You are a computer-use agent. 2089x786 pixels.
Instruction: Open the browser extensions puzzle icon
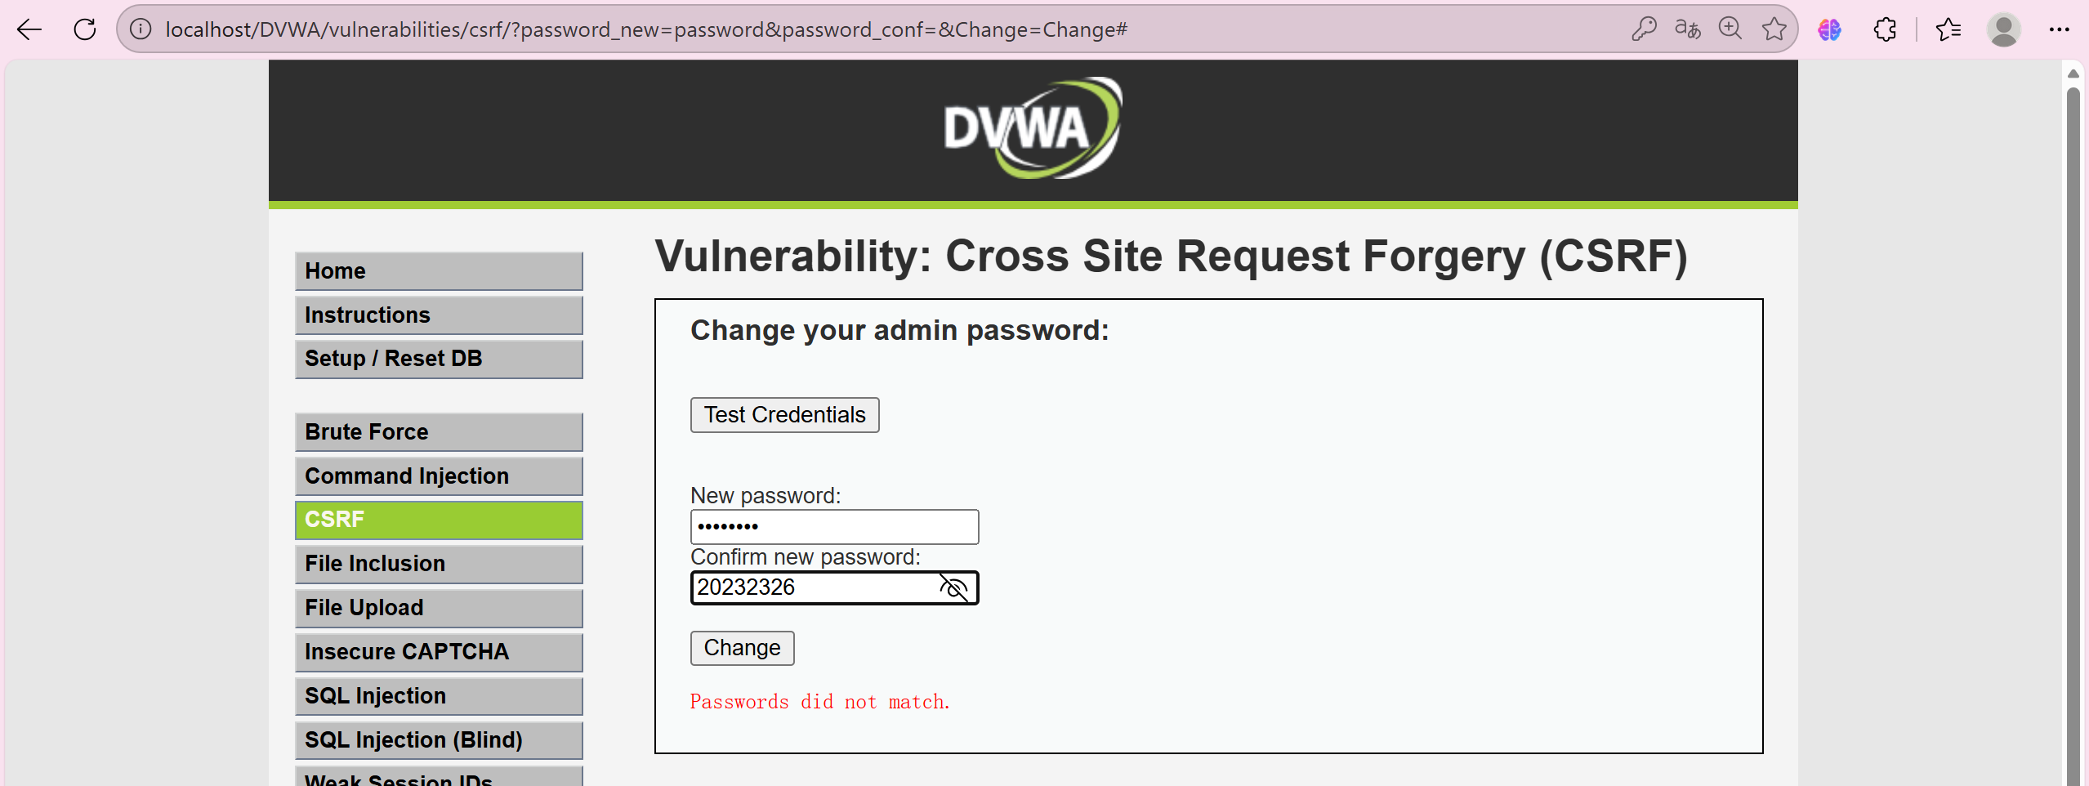click(1885, 30)
